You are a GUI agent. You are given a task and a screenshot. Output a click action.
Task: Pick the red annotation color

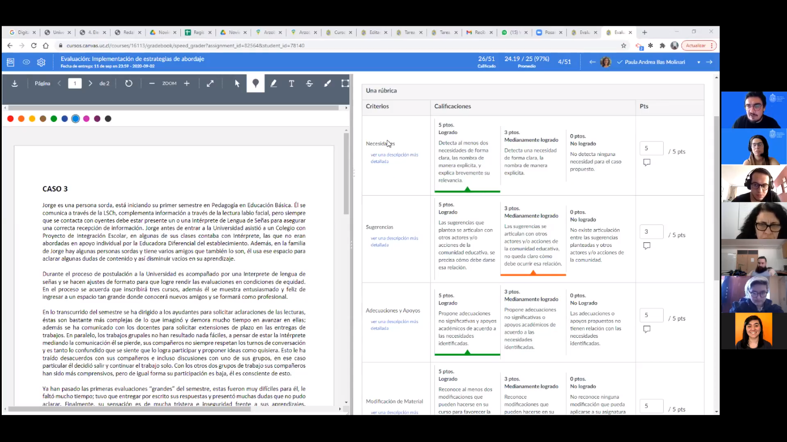click(10, 119)
